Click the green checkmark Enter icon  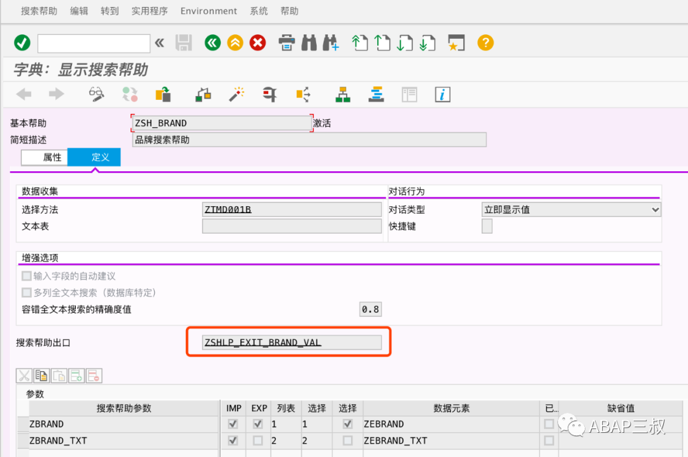pyautogui.click(x=22, y=43)
